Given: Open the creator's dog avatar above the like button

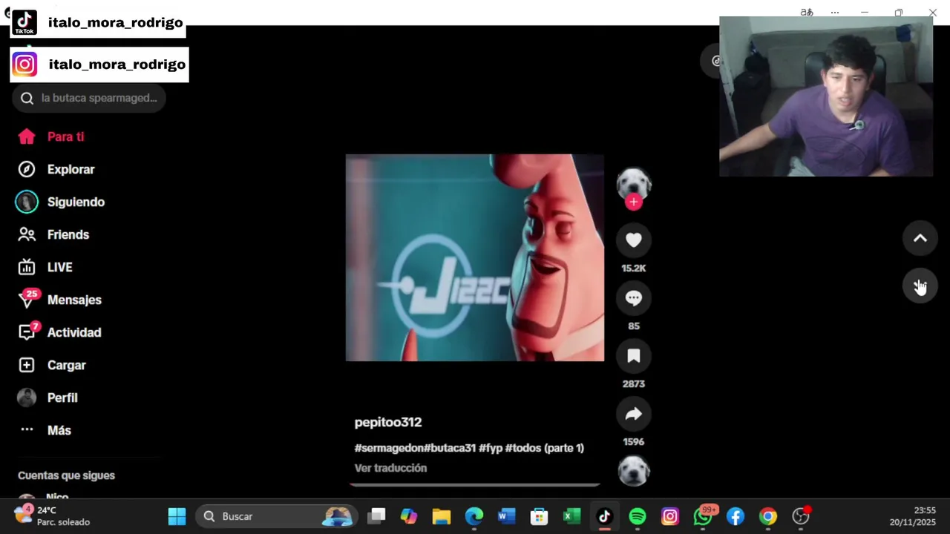Looking at the screenshot, I should (634, 183).
